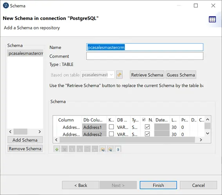This screenshot has height=195, width=222.
Task: Click the grayed move up arrow icon
Action: point(72,149)
